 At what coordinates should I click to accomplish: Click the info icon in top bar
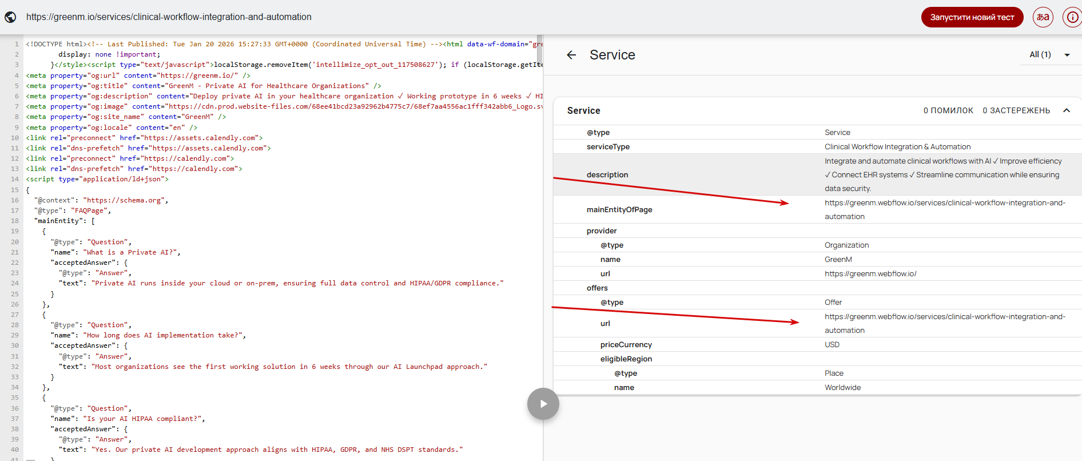[x=1072, y=17]
